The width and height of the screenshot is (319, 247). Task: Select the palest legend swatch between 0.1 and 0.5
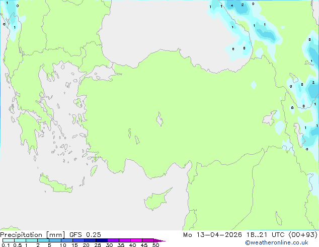point(9,240)
